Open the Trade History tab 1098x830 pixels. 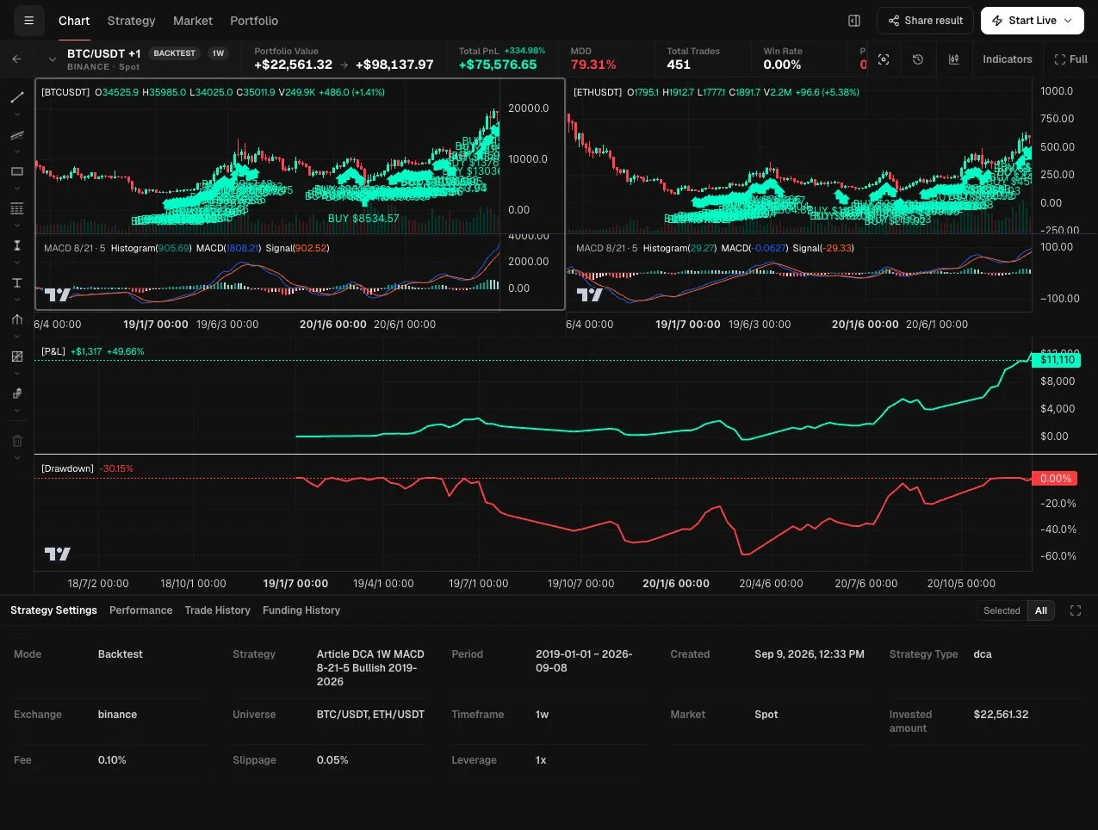(217, 610)
